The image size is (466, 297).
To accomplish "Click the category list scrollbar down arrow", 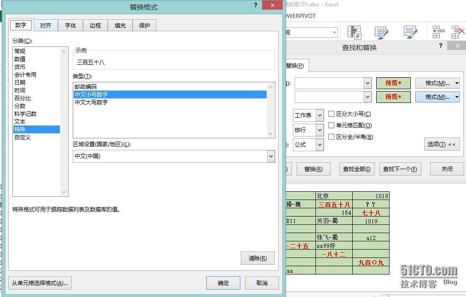I will point(64,192).
